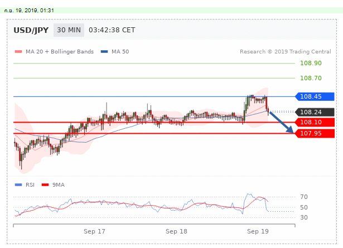
Task: Click the RSI legend label
Action: 30,185
